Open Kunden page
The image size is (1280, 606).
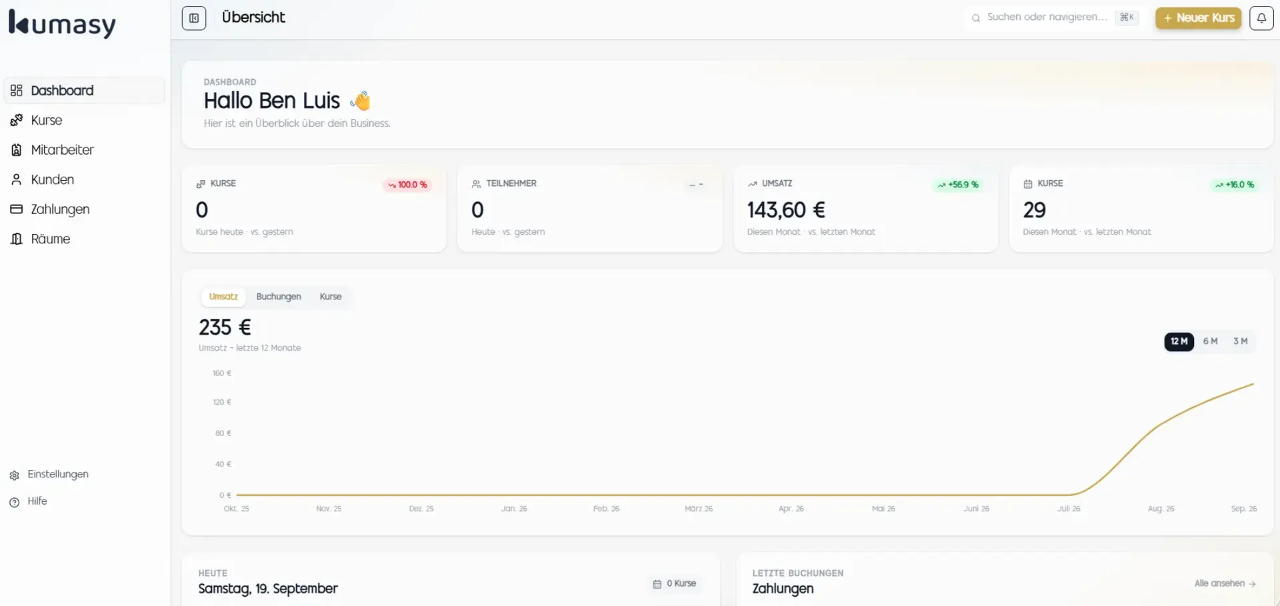click(x=85, y=179)
